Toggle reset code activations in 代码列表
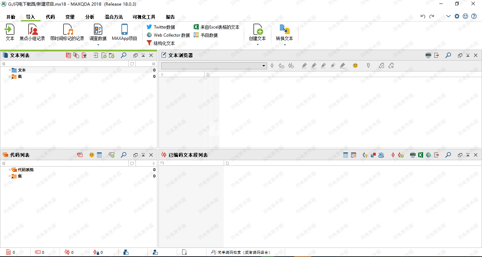Viewport: 482px width, 257px height. pyautogui.click(x=80, y=155)
